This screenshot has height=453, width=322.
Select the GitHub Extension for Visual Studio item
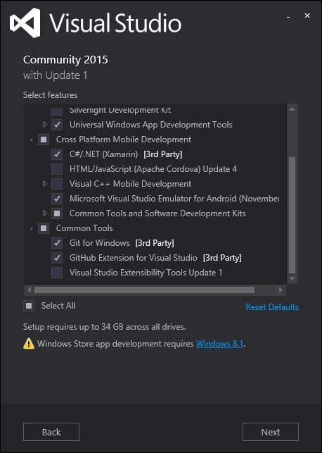tap(133, 258)
